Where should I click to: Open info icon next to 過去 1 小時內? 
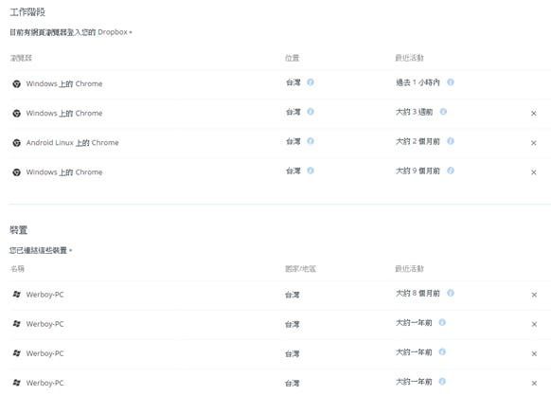coord(451,82)
